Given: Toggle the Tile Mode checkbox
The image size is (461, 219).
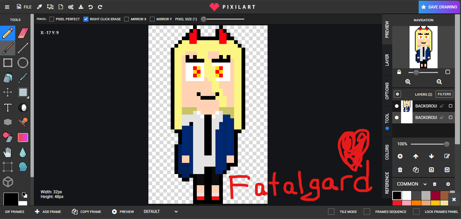Looking at the screenshot, I should pyautogui.click(x=331, y=211).
